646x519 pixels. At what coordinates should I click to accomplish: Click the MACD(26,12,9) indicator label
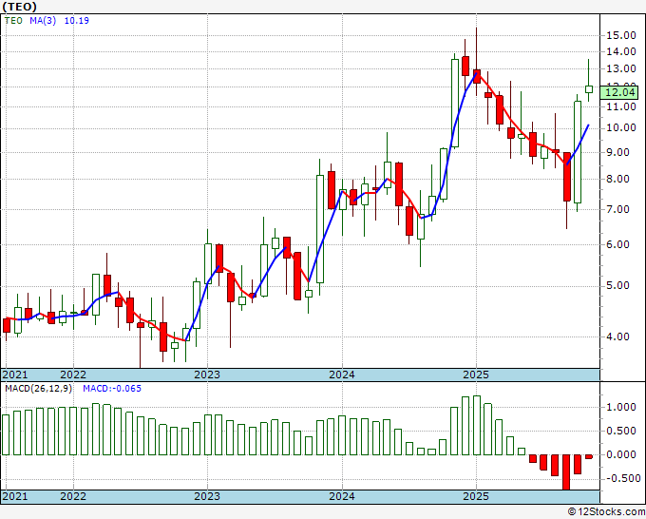tap(38, 389)
